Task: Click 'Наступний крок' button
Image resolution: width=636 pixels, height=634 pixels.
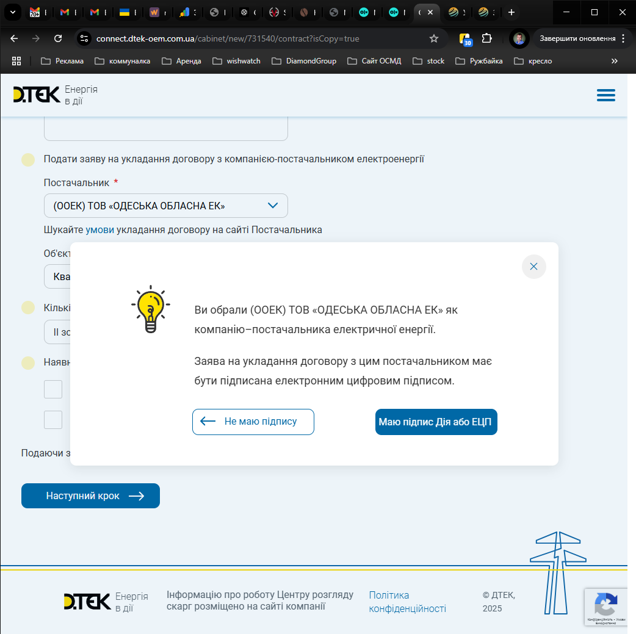Action: click(90, 495)
